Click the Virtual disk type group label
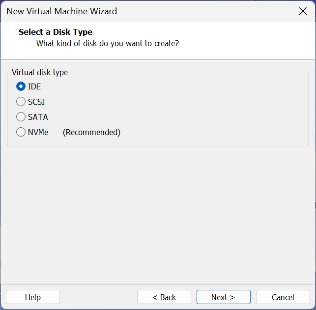316x310 pixels. click(x=40, y=73)
